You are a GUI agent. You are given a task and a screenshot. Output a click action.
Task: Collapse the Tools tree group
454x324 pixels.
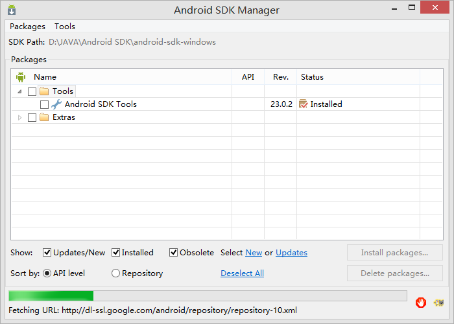tap(19, 92)
